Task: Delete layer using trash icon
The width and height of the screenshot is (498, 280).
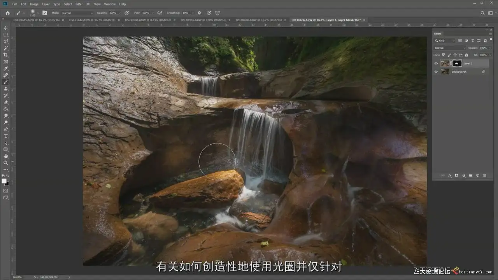Action: [x=484, y=175]
